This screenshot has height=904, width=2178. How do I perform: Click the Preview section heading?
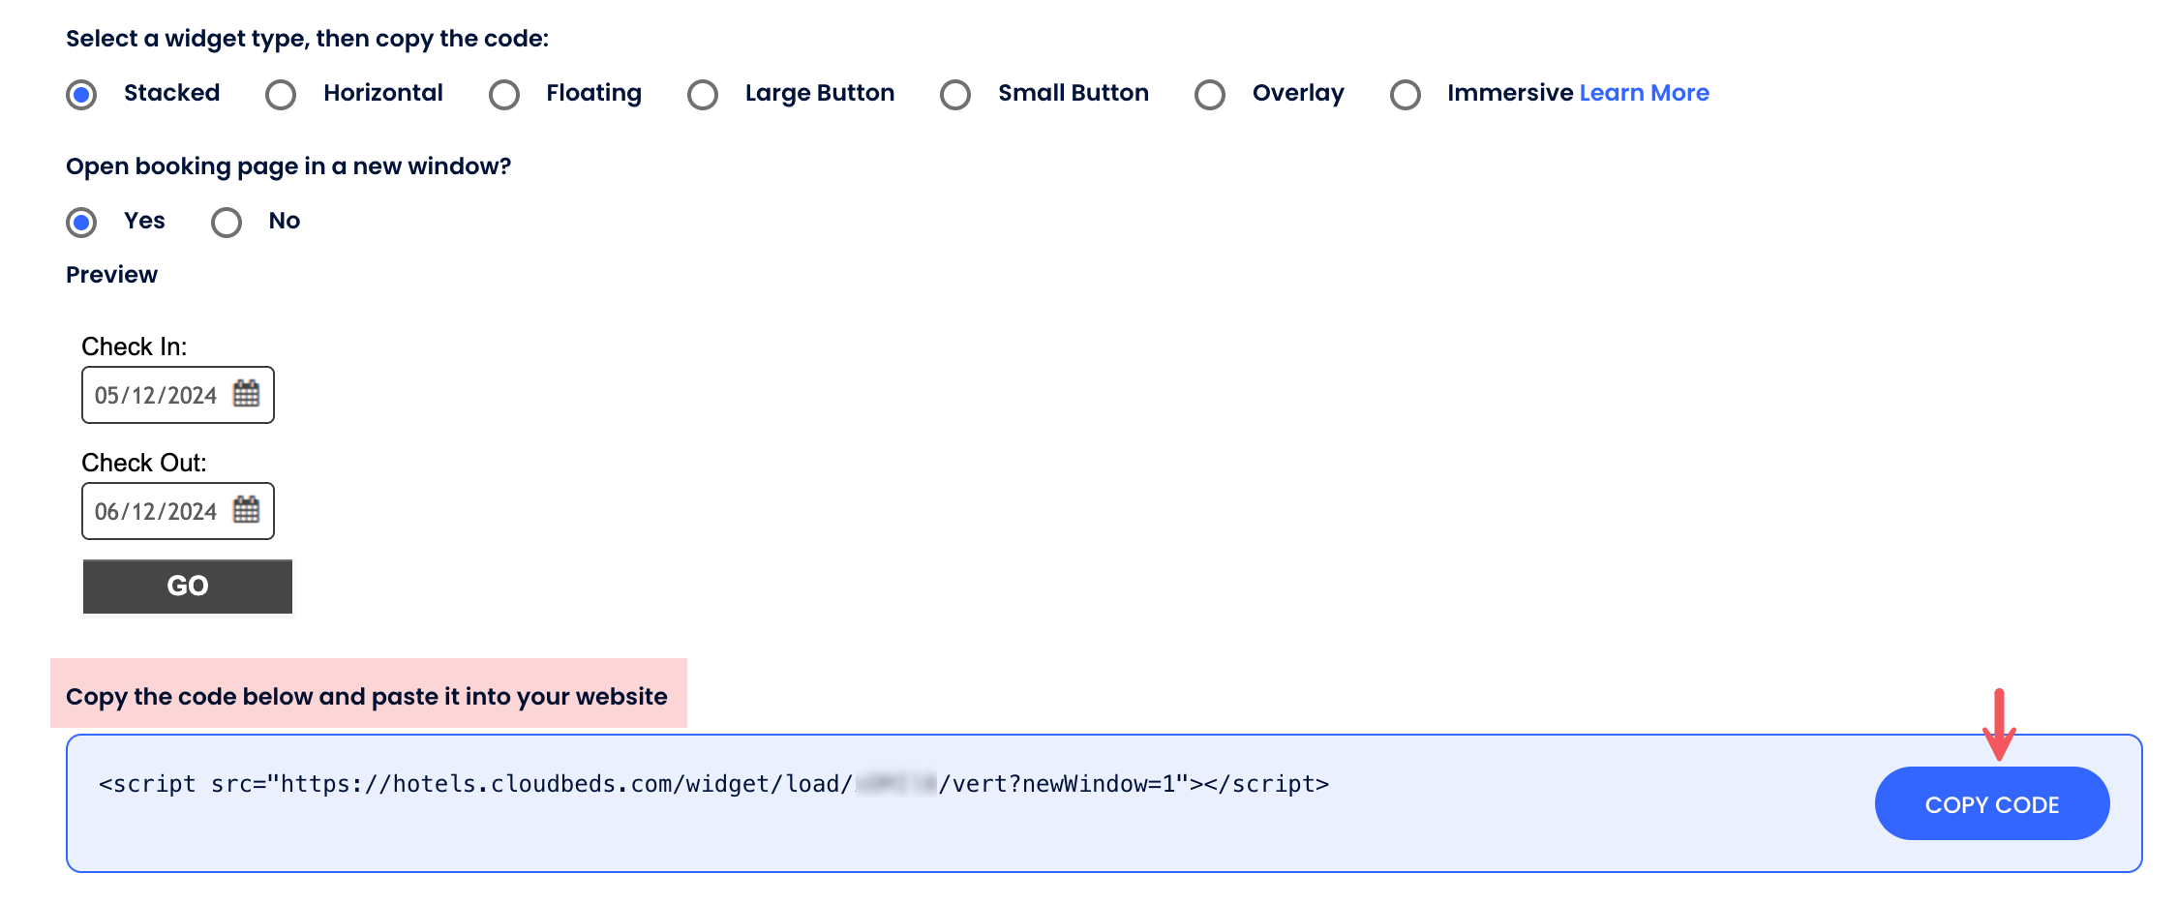click(111, 275)
